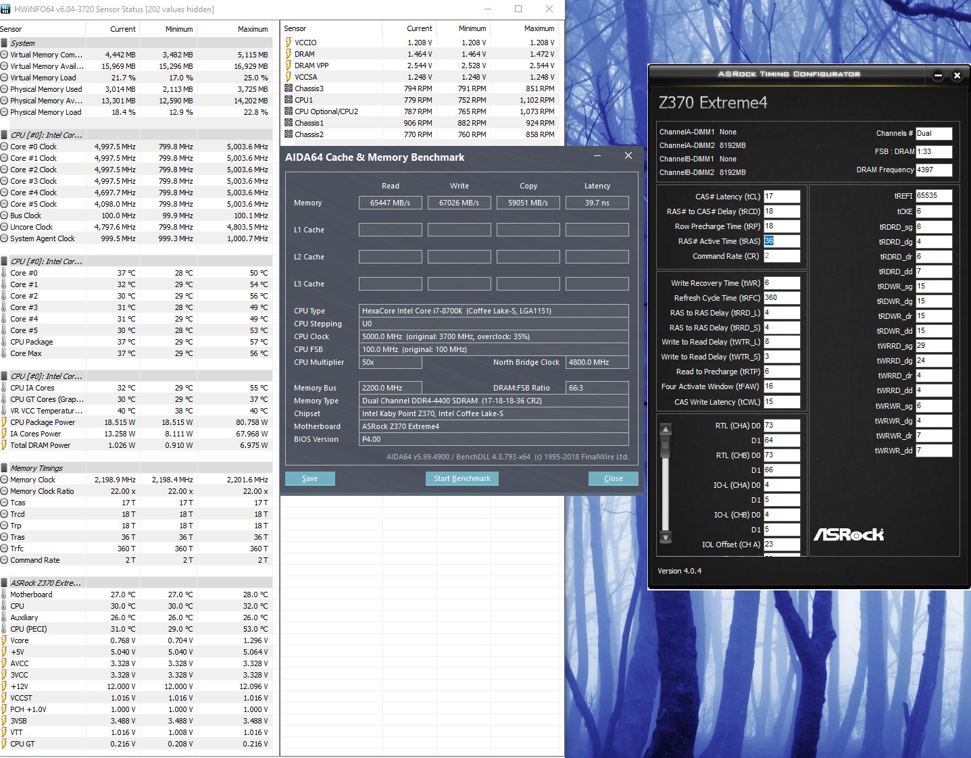The height and width of the screenshot is (758, 971).
Task: Click the Memory Latency result 39.7 ns
Action: pos(597,203)
